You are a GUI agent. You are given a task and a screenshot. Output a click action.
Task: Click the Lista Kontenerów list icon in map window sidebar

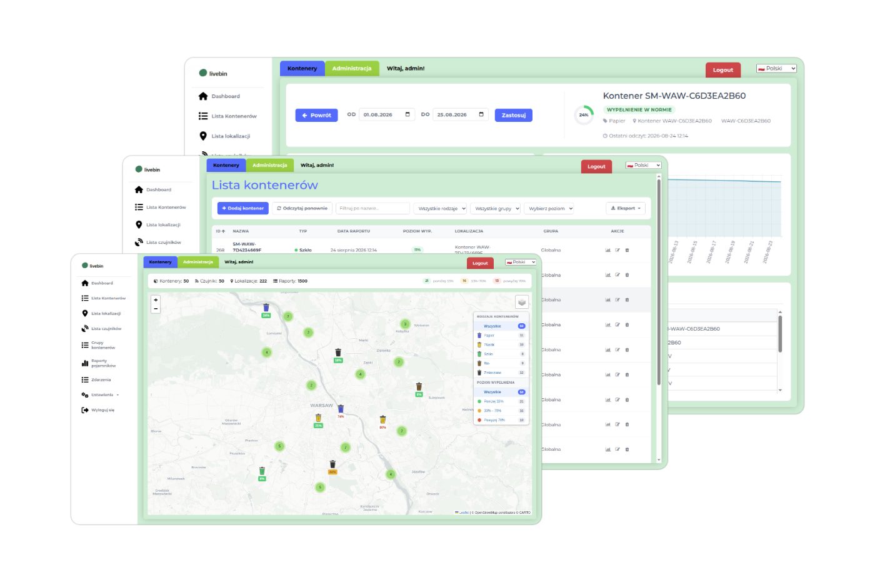[85, 298]
